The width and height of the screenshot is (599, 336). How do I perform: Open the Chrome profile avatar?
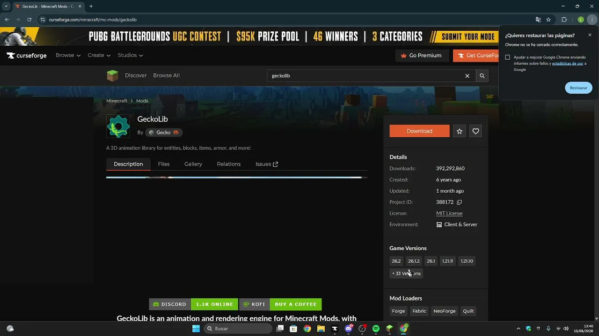coord(581,20)
